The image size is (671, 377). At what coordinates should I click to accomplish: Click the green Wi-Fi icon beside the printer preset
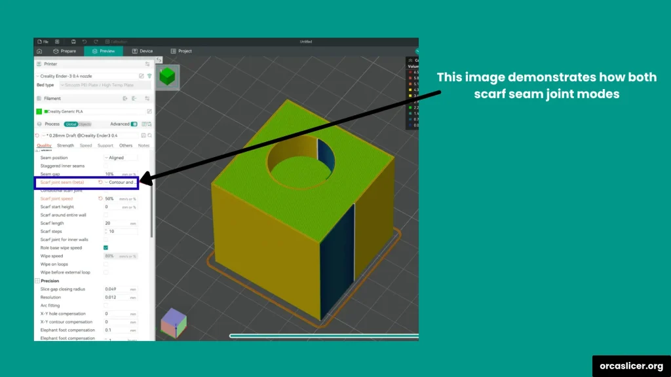[x=149, y=76]
